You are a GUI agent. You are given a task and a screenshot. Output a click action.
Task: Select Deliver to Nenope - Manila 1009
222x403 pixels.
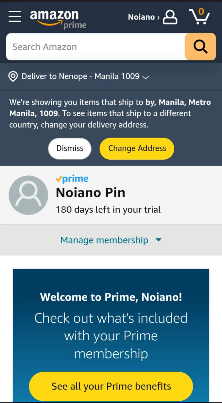(80, 77)
